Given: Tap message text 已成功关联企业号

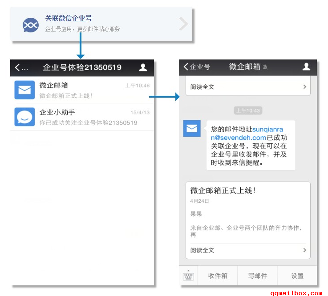Looking at the screenshot, I should pyautogui.click(x=249, y=142).
